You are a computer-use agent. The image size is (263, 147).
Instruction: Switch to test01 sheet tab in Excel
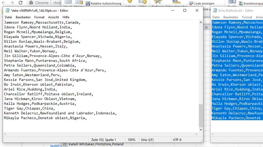[55, 146]
